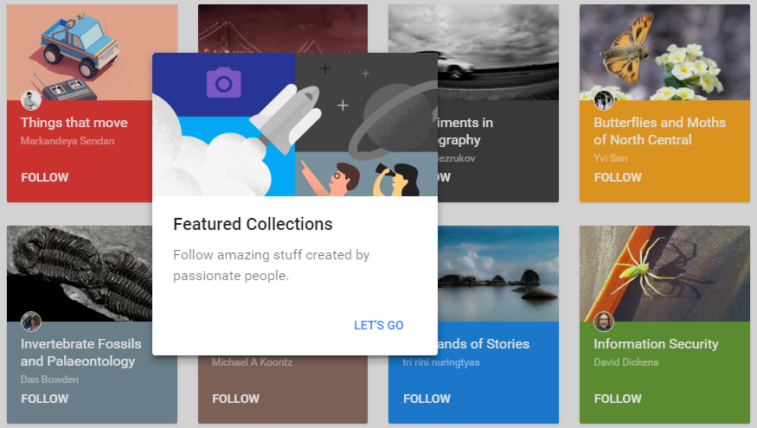Open Markandeya Sendan's profile avatar
Viewport: 757px width, 428px height.
(31, 99)
